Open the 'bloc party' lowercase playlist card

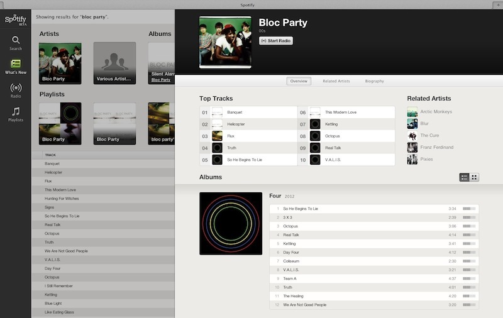(162, 123)
